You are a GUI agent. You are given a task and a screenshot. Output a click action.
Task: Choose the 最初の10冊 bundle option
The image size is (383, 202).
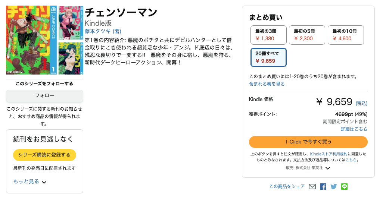pyautogui.click(x=346, y=35)
